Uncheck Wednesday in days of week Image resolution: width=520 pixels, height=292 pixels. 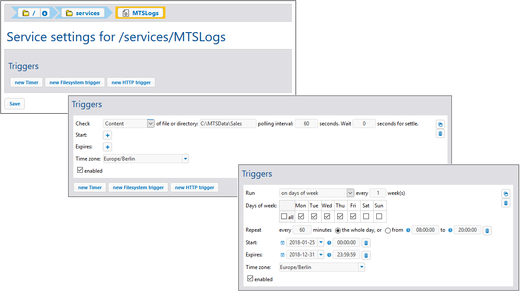tap(327, 217)
